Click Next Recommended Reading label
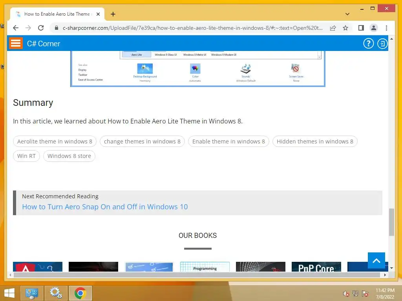Viewport: 402px width, 301px height. [60, 196]
